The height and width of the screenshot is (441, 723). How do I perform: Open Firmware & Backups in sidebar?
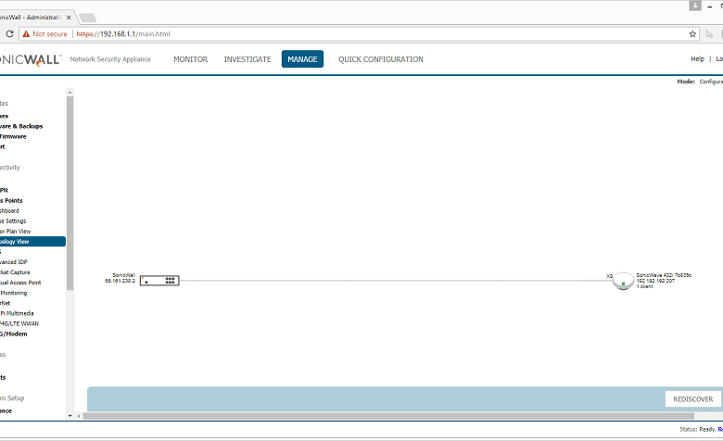coord(21,126)
